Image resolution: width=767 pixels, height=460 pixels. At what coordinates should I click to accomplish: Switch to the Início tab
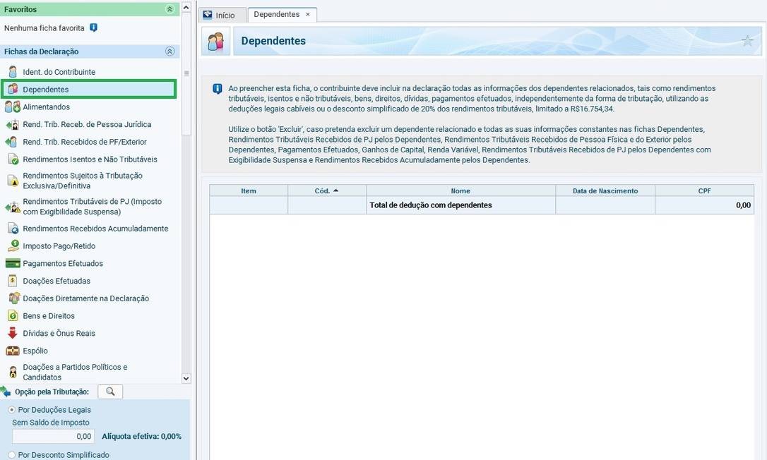tap(219, 15)
